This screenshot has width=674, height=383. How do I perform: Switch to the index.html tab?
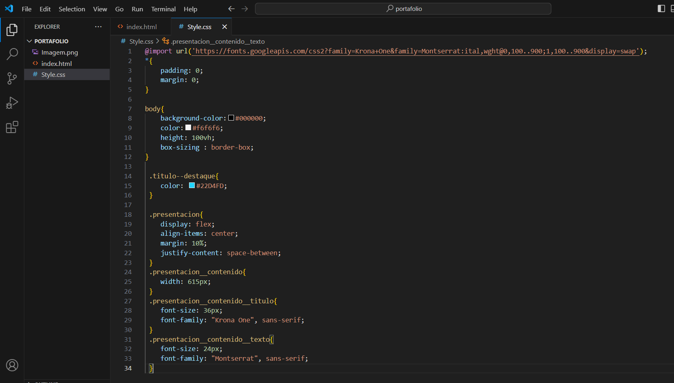click(x=141, y=27)
